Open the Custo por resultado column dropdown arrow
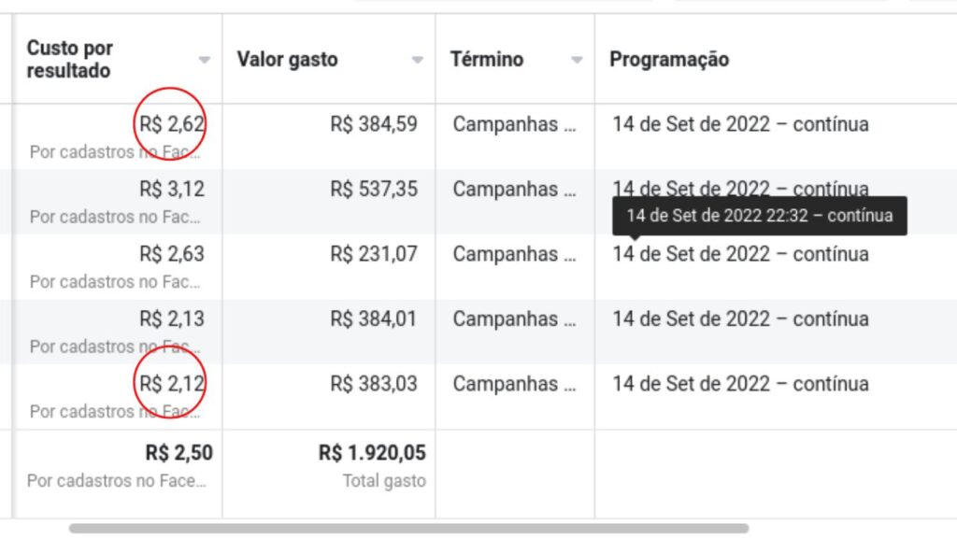 click(x=205, y=60)
